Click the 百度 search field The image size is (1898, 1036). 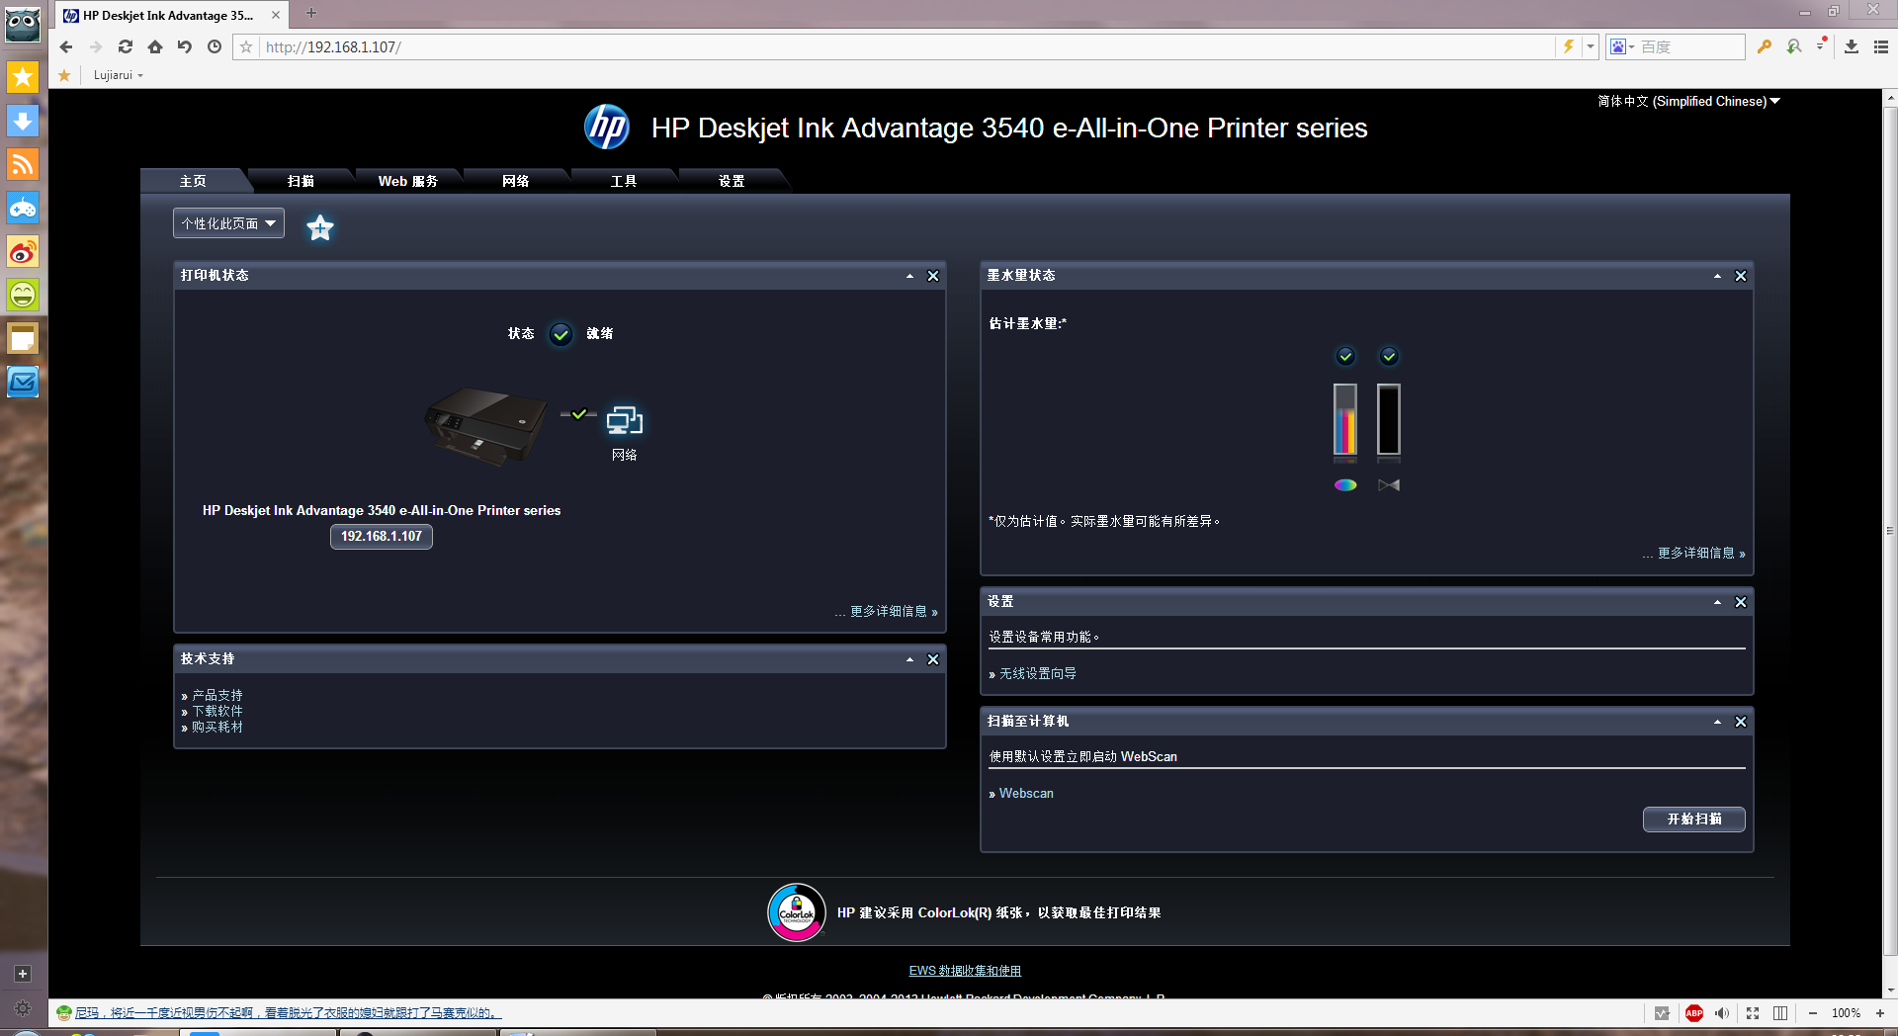pyautogui.click(x=1691, y=46)
